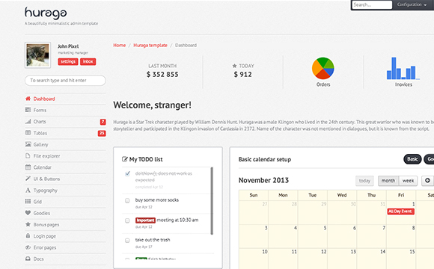Click the Typography letter icon
434x269 pixels.
pos(28,191)
